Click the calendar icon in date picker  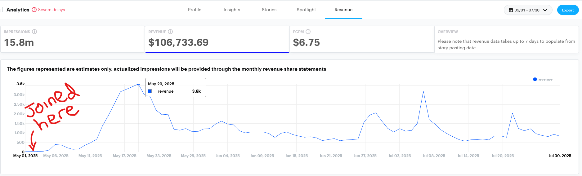pyautogui.click(x=511, y=10)
